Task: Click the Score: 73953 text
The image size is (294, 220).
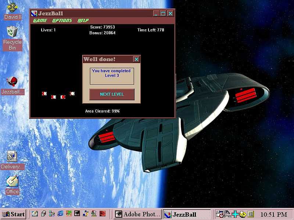Action: tap(103, 27)
